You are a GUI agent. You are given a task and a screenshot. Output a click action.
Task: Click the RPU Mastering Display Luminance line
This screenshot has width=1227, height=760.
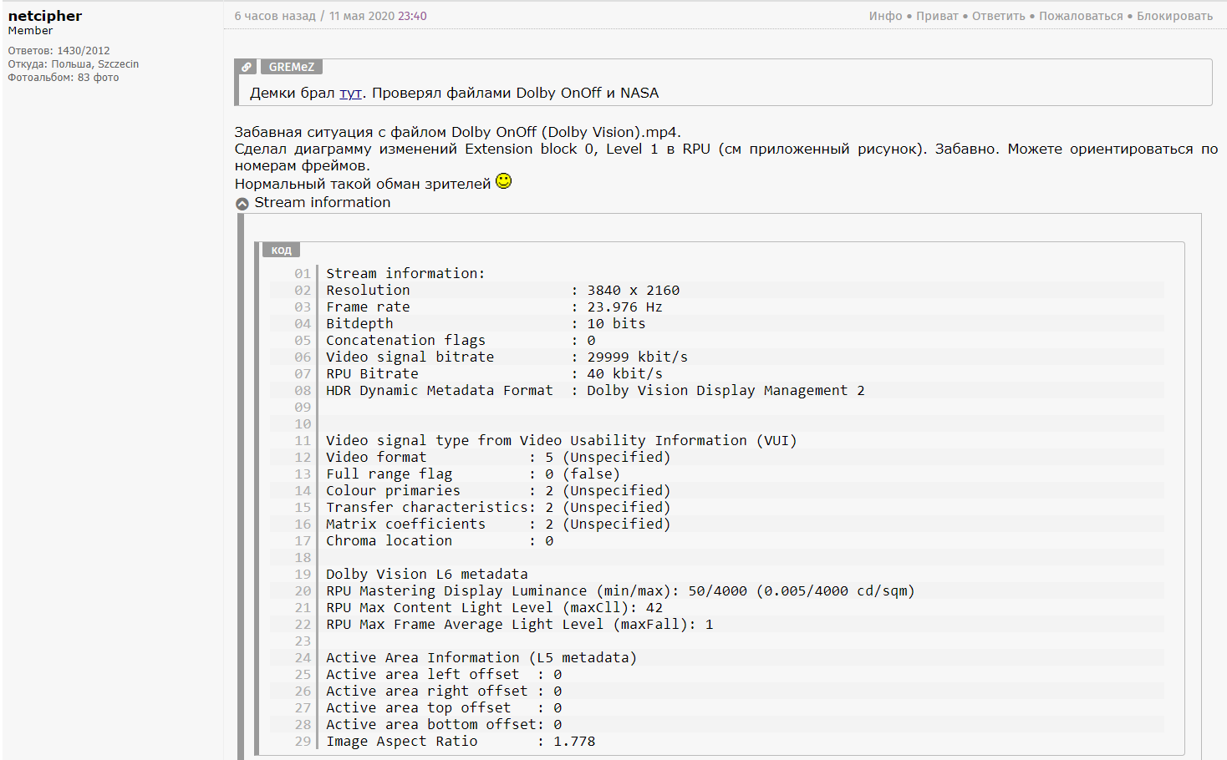click(619, 590)
